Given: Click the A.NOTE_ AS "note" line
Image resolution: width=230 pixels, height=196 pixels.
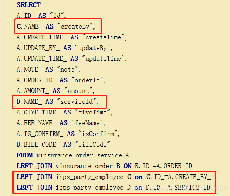Looking at the screenshot, I should [48, 69].
